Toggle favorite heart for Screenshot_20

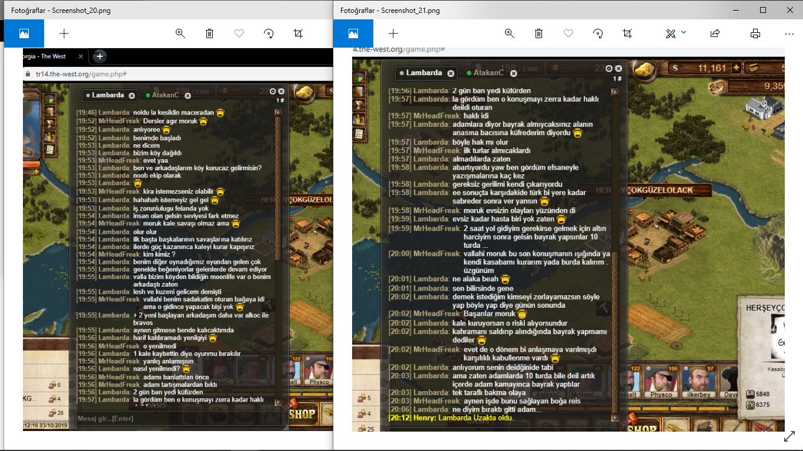[239, 33]
